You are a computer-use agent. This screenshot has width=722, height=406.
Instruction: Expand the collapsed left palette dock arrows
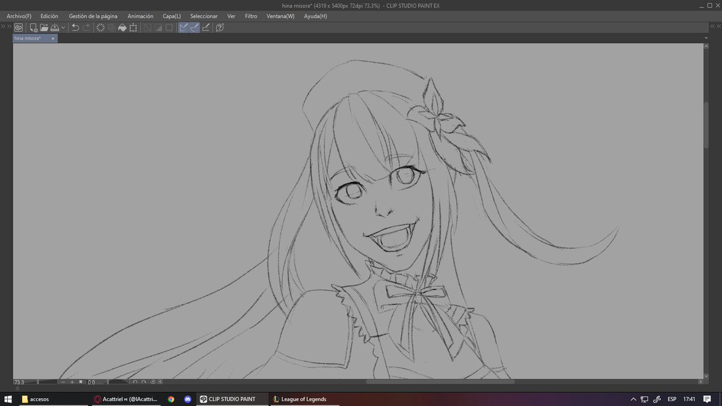pyautogui.click(x=7, y=27)
